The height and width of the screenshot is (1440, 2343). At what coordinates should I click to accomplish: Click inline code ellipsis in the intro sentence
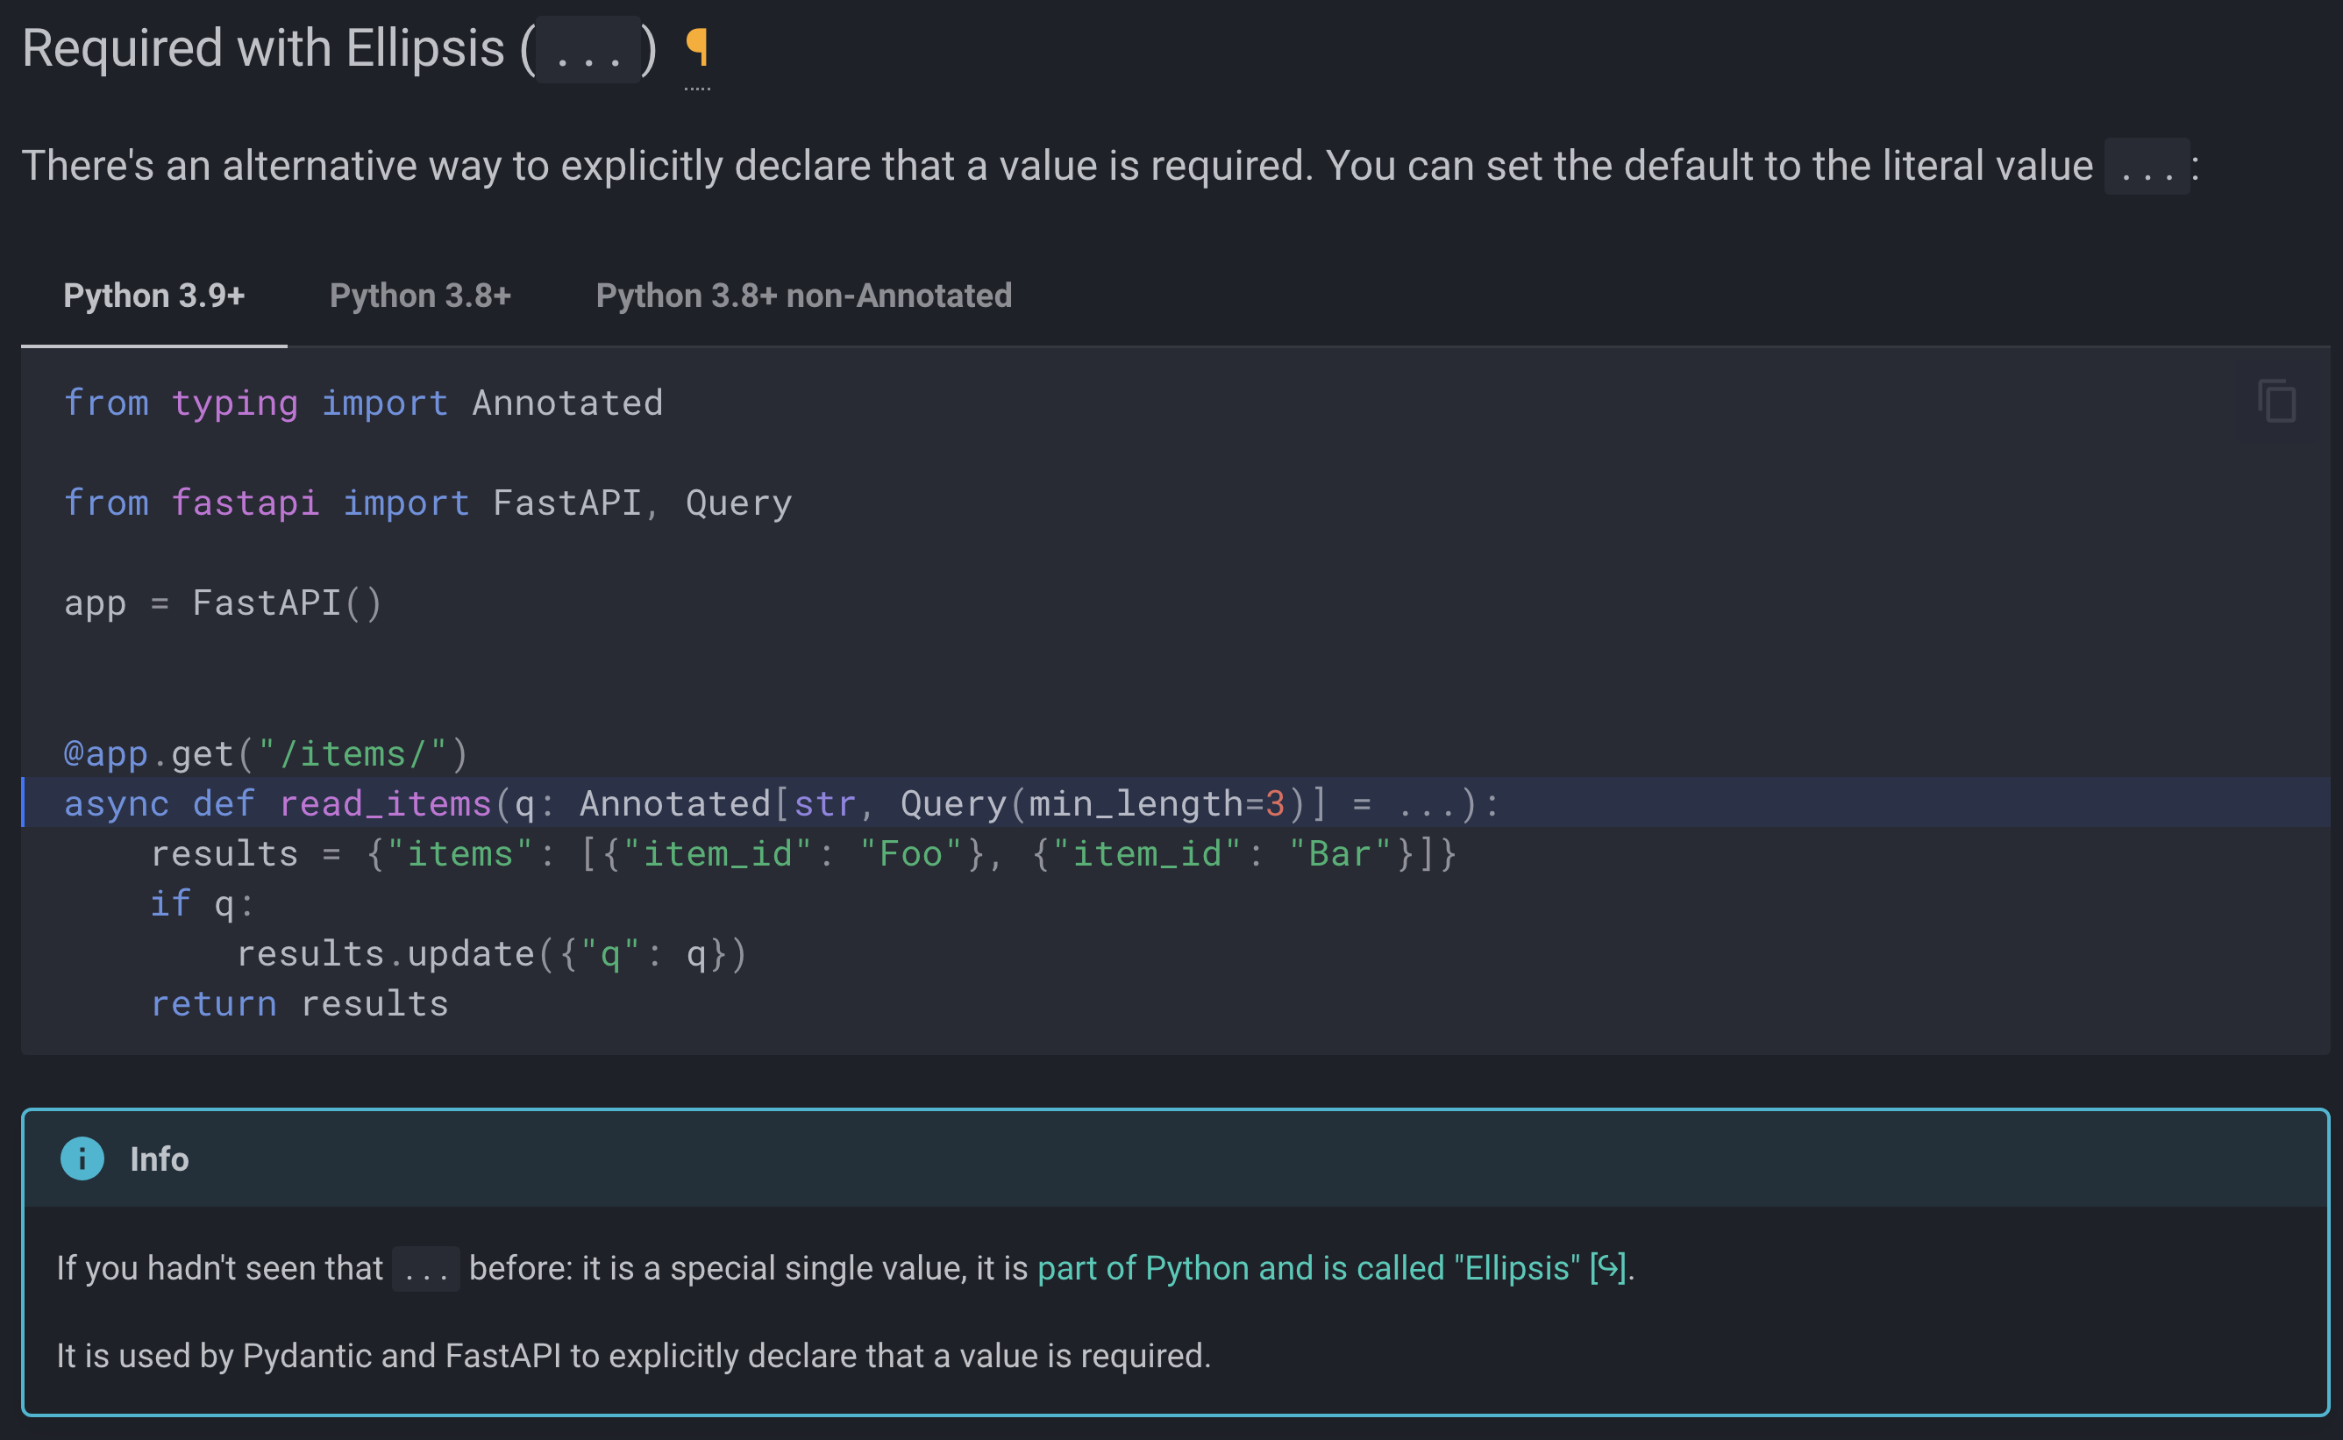(2146, 167)
